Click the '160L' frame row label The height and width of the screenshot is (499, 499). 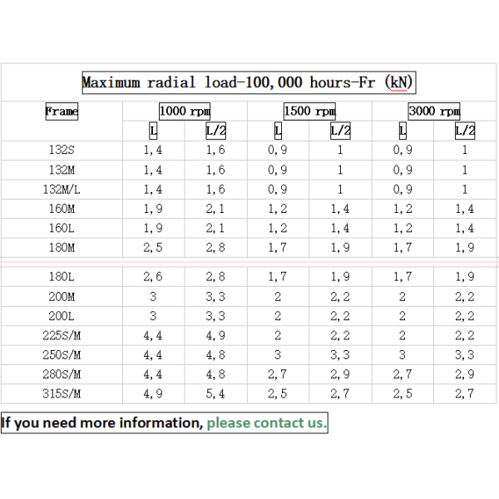click(62, 228)
